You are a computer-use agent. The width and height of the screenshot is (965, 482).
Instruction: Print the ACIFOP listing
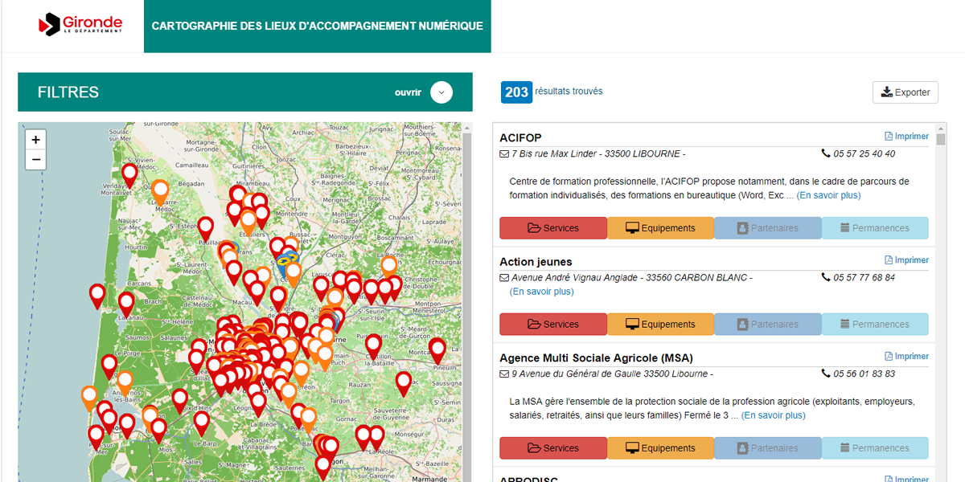click(x=906, y=137)
